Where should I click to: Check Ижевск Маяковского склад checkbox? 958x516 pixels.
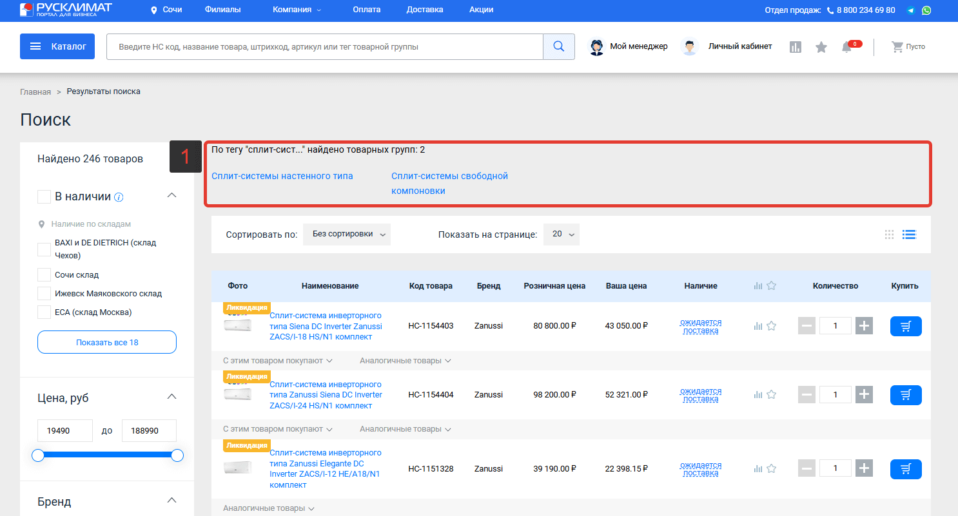(44, 294)
